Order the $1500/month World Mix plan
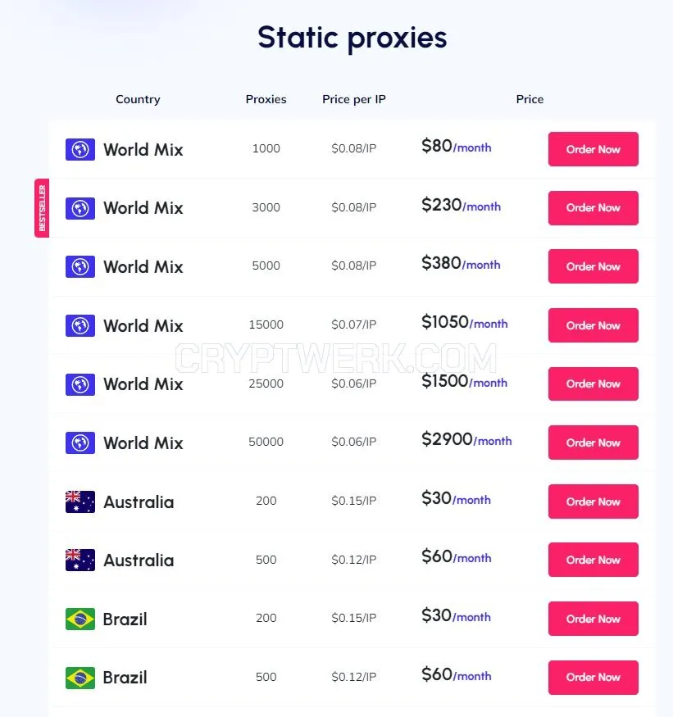Screen dimensions: 673x717 pyautogui.click(x=593, y=383)
